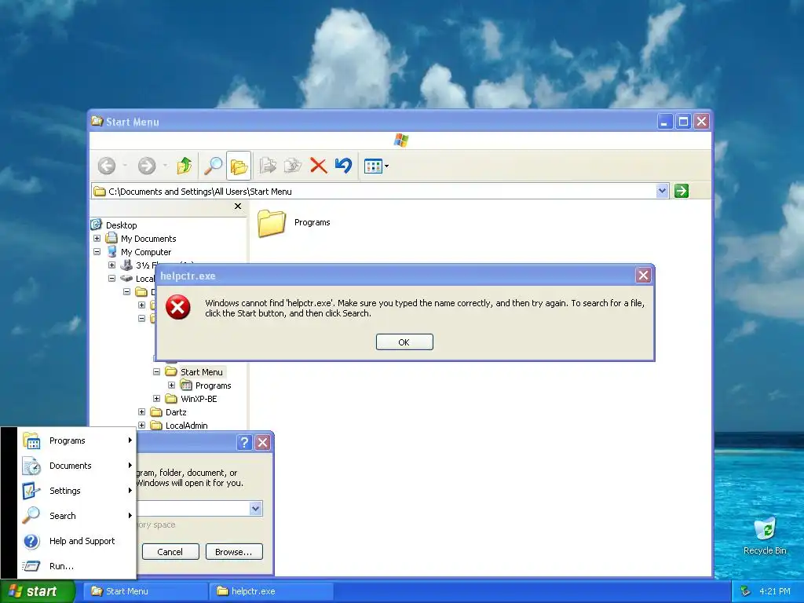
Task: Switch to Start Menu taskbar button
Action: [x=145, y=591]
